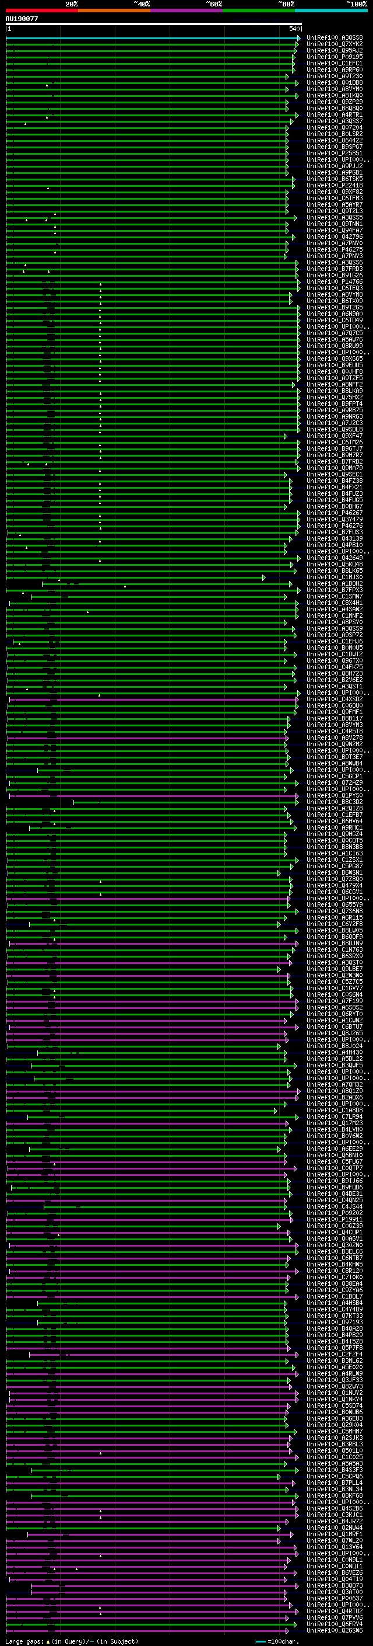Screen dimensions: 373x1646
Task: Select hit label UniRef100_Q9N2M2
Action: [335, 744]
